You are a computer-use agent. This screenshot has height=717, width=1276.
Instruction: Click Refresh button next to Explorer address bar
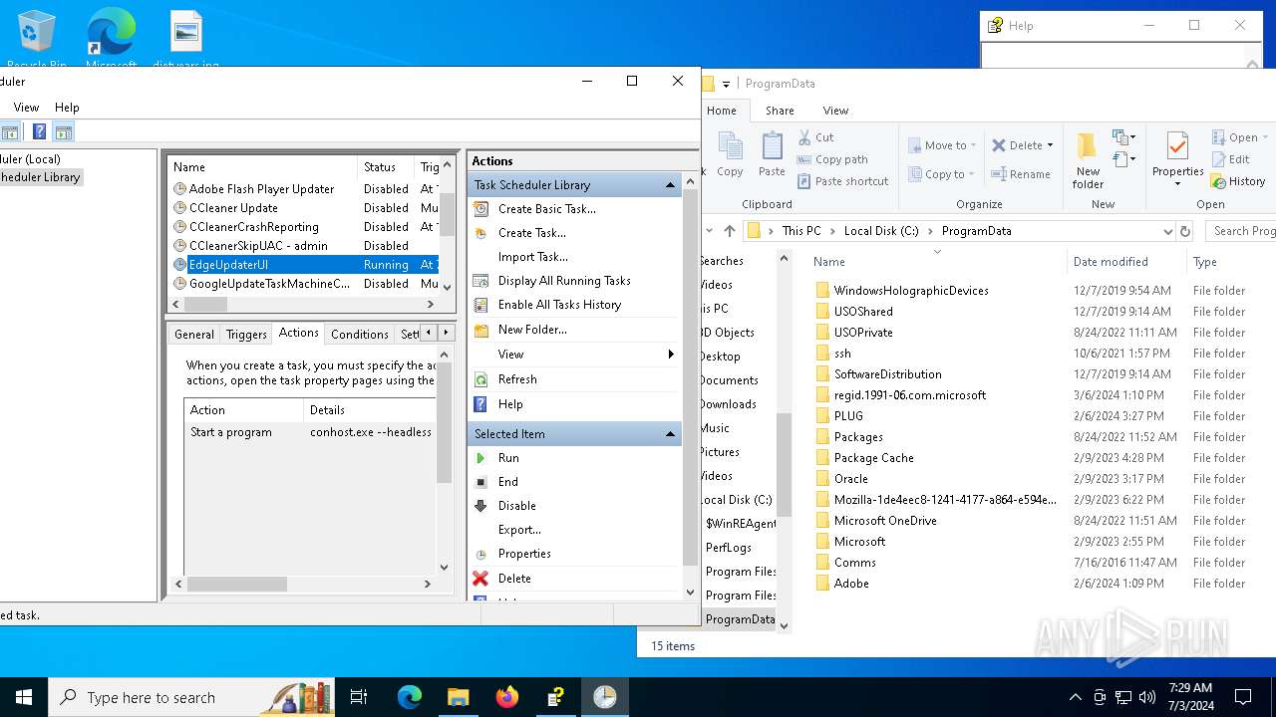1185,231
